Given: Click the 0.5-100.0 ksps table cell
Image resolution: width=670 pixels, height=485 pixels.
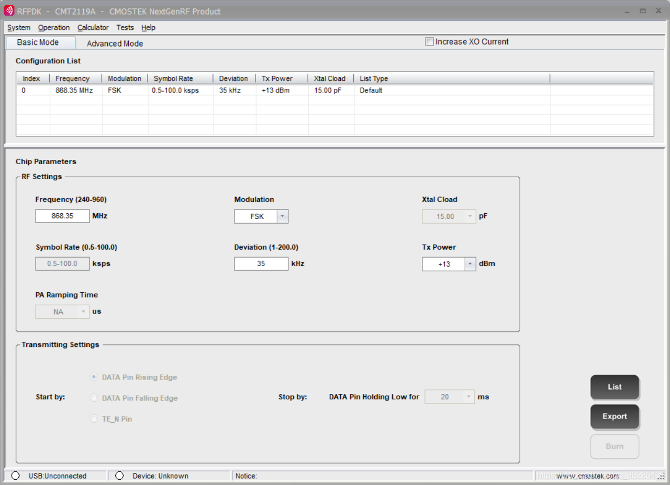Looking at the screenshot, I should click(181, 90).
